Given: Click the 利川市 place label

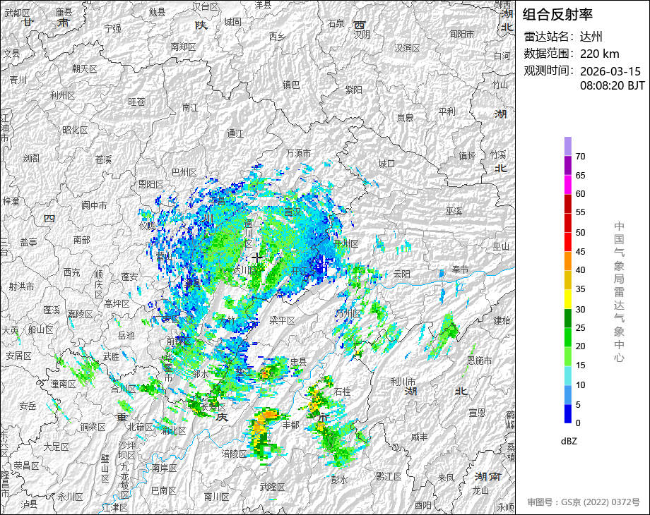Looking at the screenshot, I should coord(403,382).
